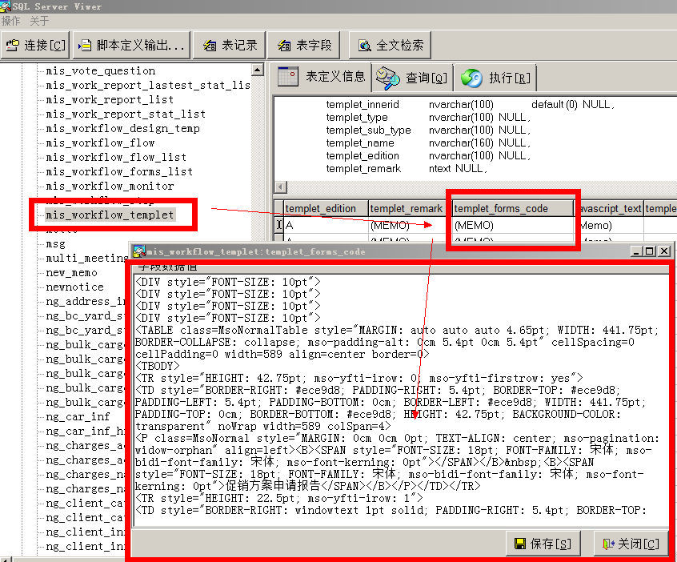Screen dimensions: 677x562
Task: Select mis_vote_question table in list
Action: point(100,70)
